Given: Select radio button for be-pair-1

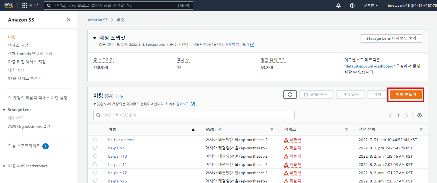Looking at the screenshot, I should pyautogui.click(x=95, y=148).
